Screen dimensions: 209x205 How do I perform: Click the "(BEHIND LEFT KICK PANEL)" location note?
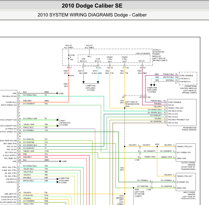(120, 201)
